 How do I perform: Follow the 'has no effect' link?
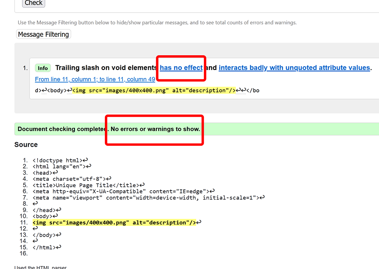tap(181, 68)
